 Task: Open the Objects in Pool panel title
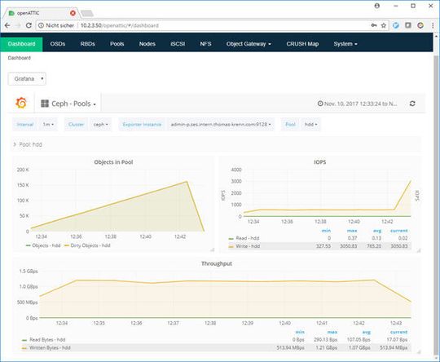[113, 162]
